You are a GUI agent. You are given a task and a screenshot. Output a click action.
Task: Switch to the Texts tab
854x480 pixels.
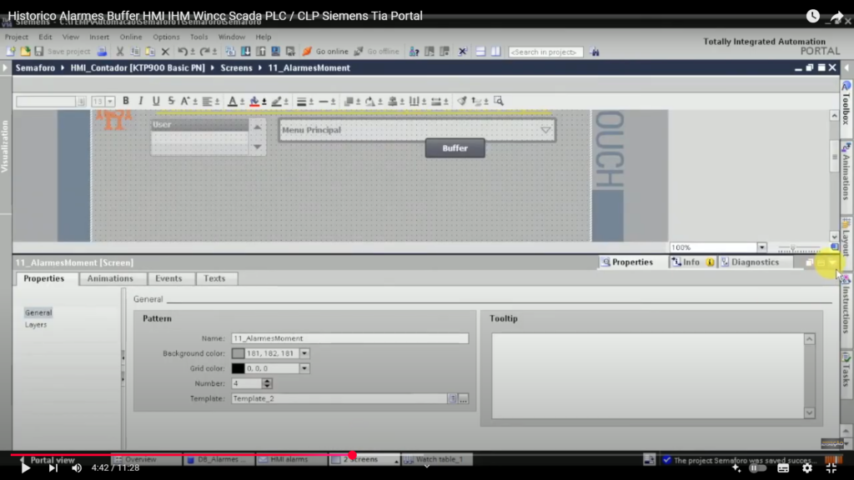point(214,278)
